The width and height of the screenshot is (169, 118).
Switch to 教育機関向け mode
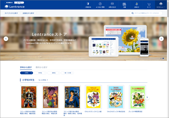pyautogui.click(x=9, y=3)
